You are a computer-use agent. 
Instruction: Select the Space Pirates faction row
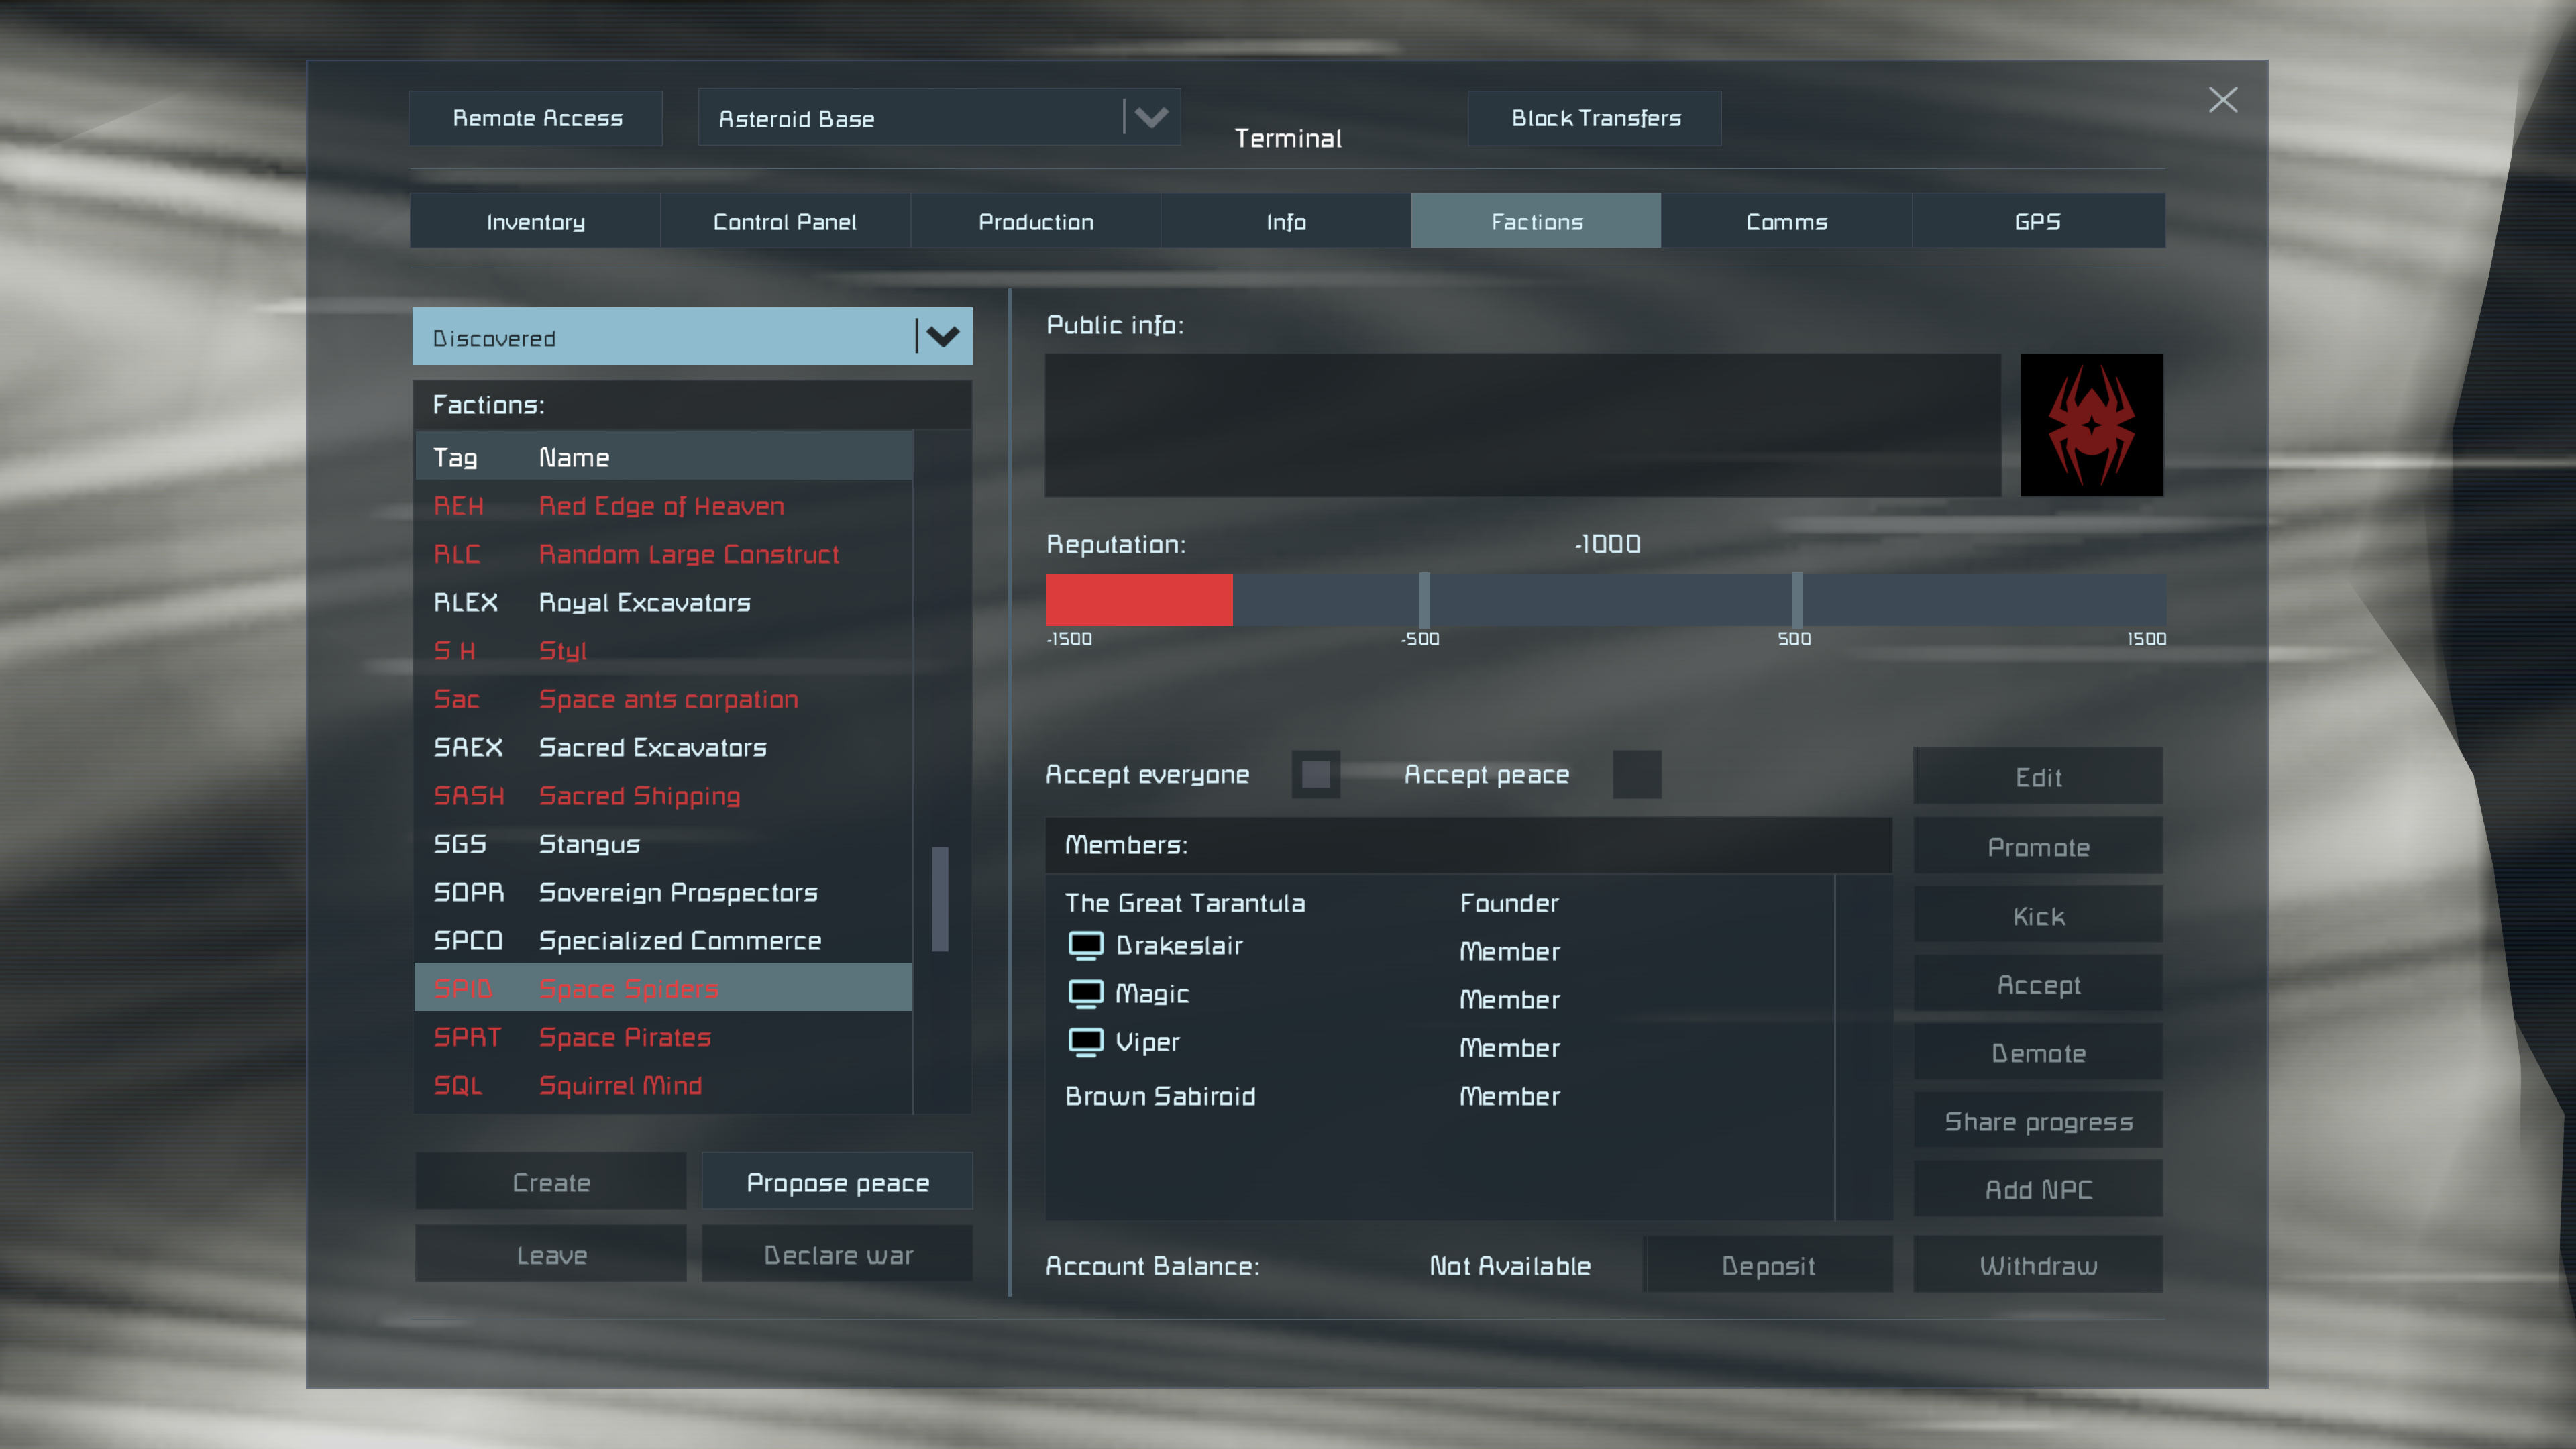tap(662, 1037)
